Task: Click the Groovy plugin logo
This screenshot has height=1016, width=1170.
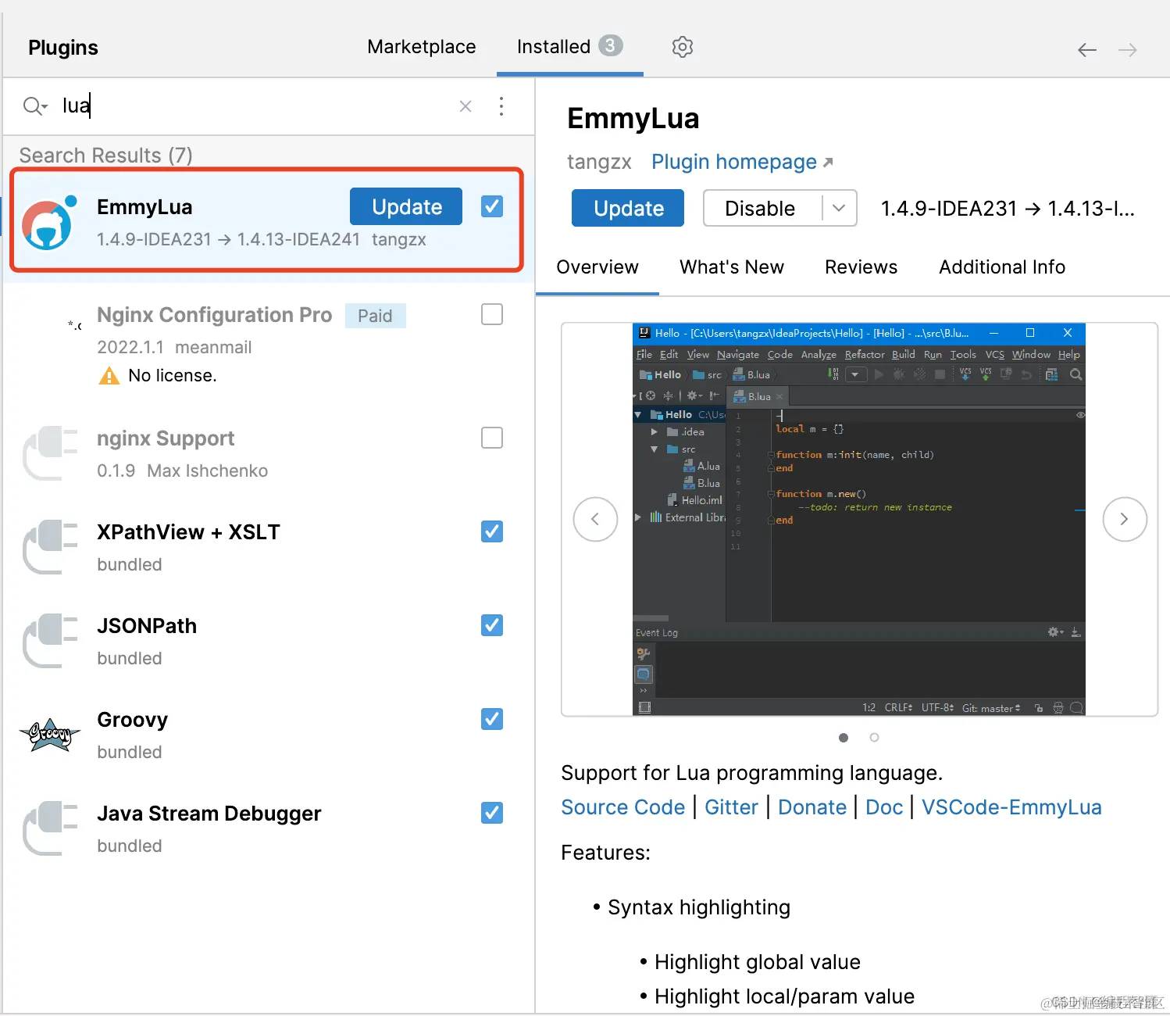Action: pos(50,735)
